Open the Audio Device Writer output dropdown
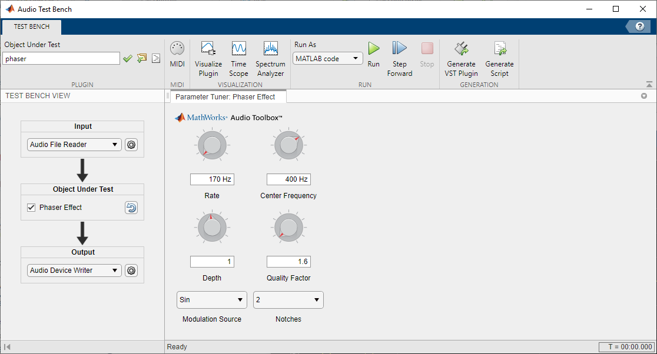 [x=74, y=270]
